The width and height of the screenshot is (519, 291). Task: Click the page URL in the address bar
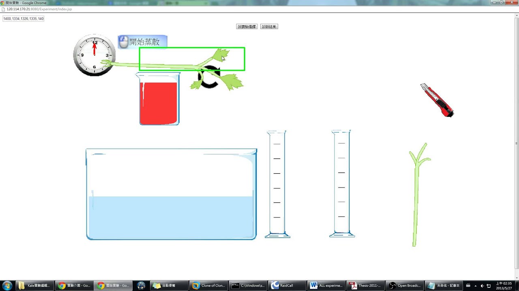point(39,9)
